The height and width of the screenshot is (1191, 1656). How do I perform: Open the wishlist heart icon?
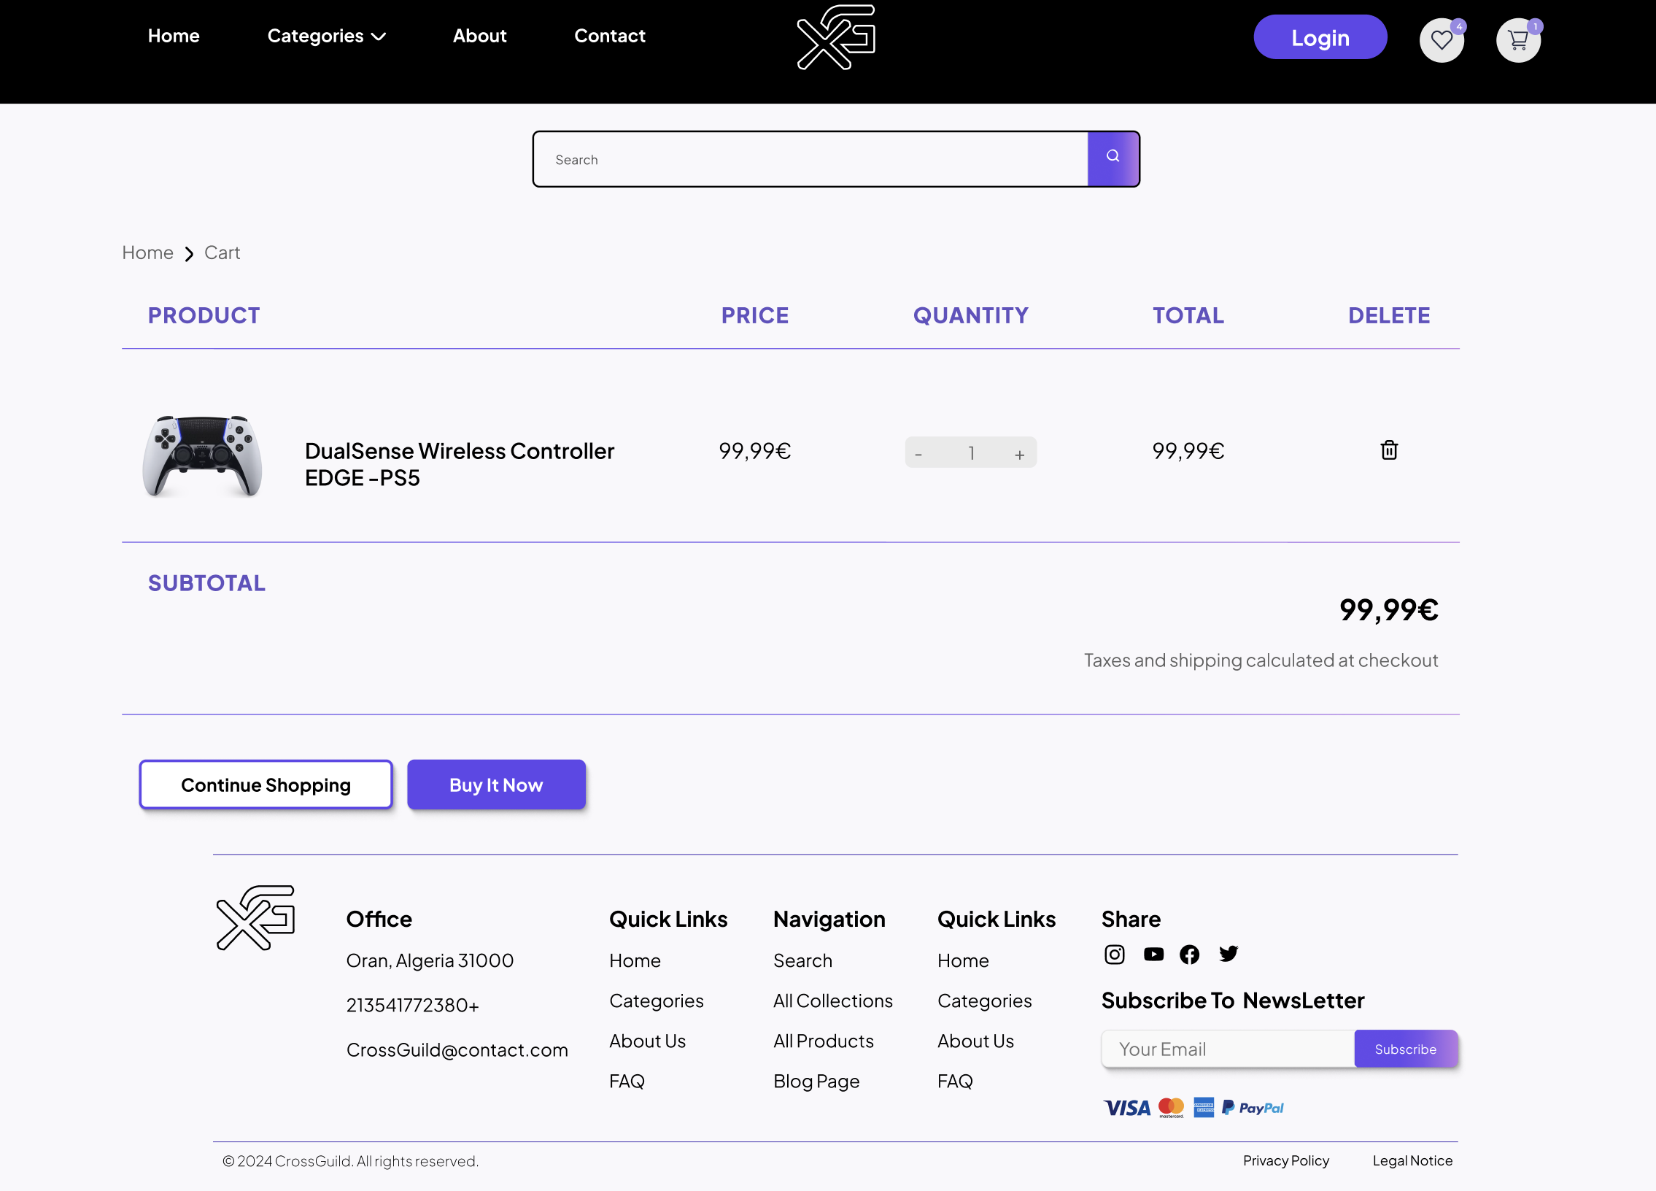(x=1442, y=39)
